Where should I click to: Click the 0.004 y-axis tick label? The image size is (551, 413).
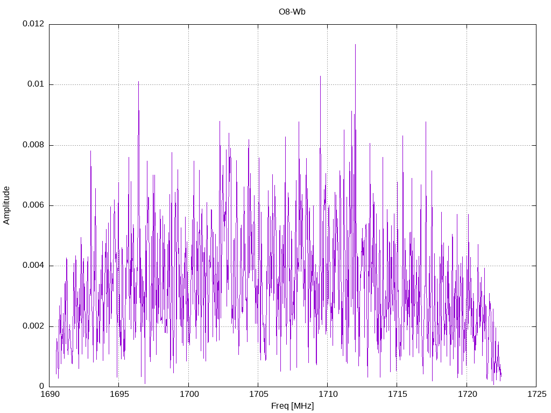pos(33,265)
